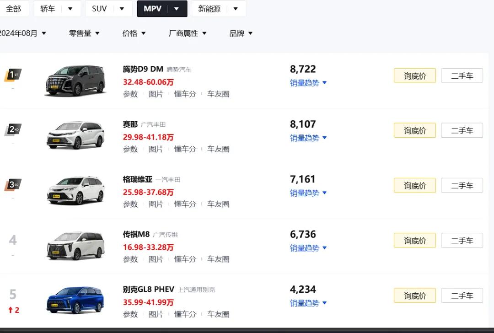
Task: Click the 1st place rank badge icon
Action: coord(13,75)
